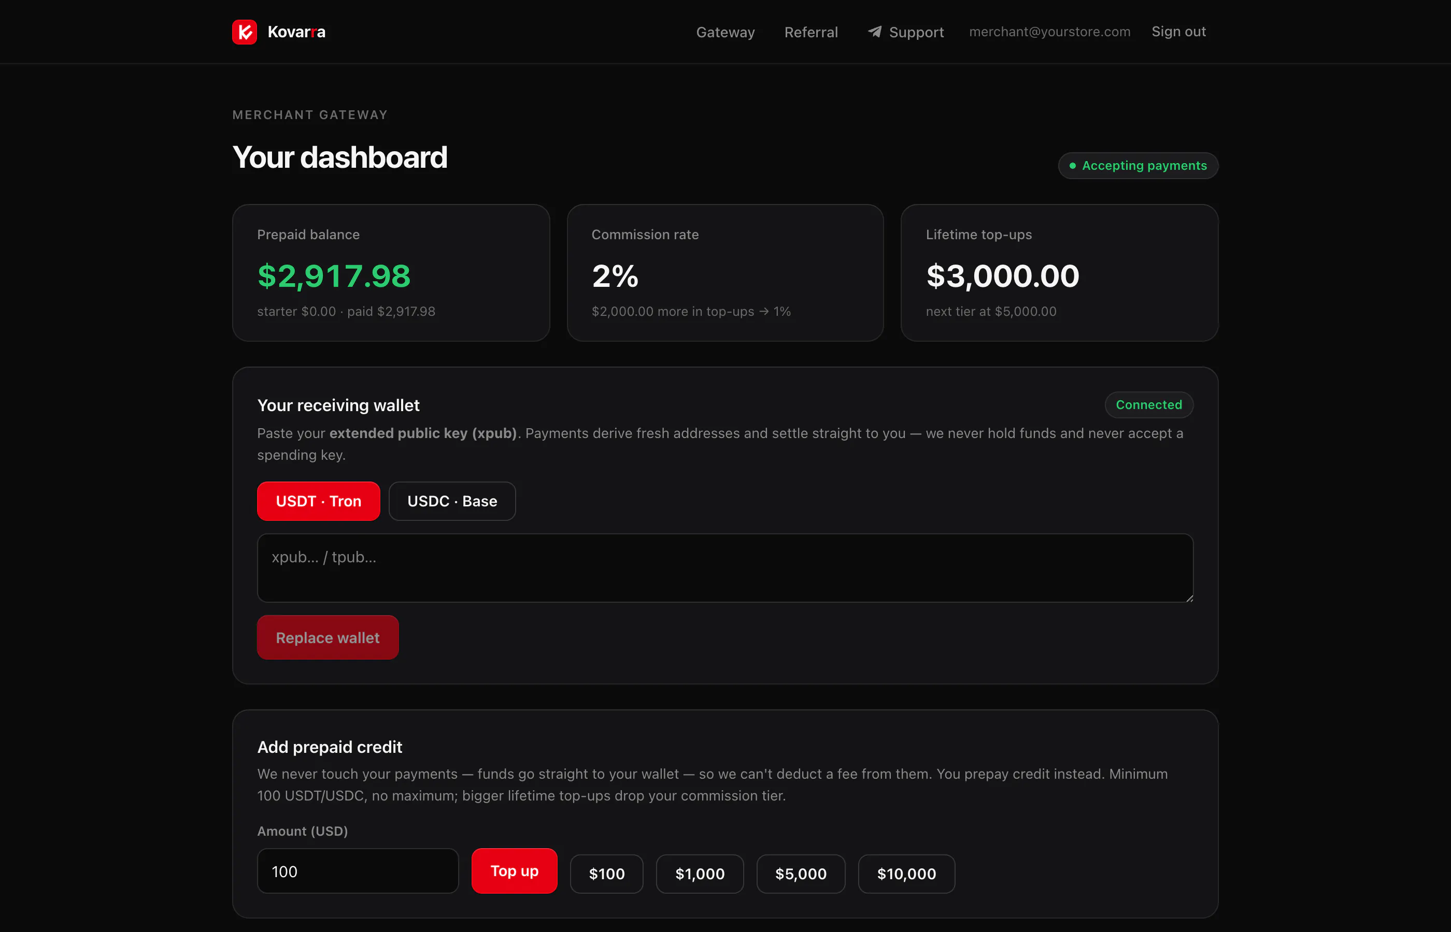1451x932 pixels.
Task: Choose the $10,000 preset amount
Action: click(906, 874)
